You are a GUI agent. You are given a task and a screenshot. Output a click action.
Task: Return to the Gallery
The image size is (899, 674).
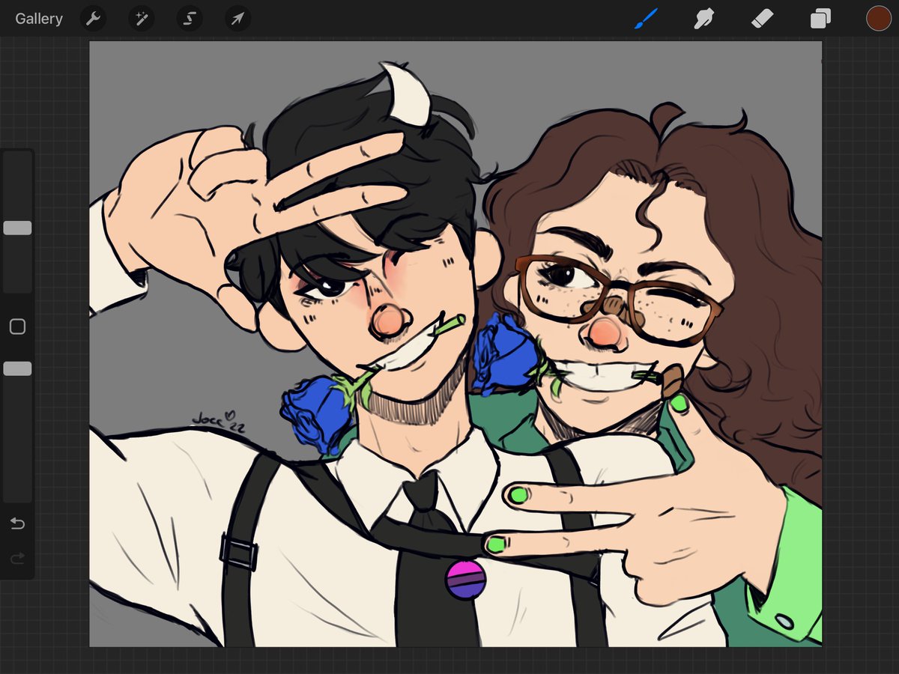[x=39, y=19]
